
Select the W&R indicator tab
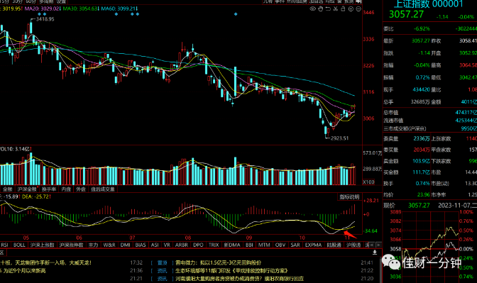[109, 245]
